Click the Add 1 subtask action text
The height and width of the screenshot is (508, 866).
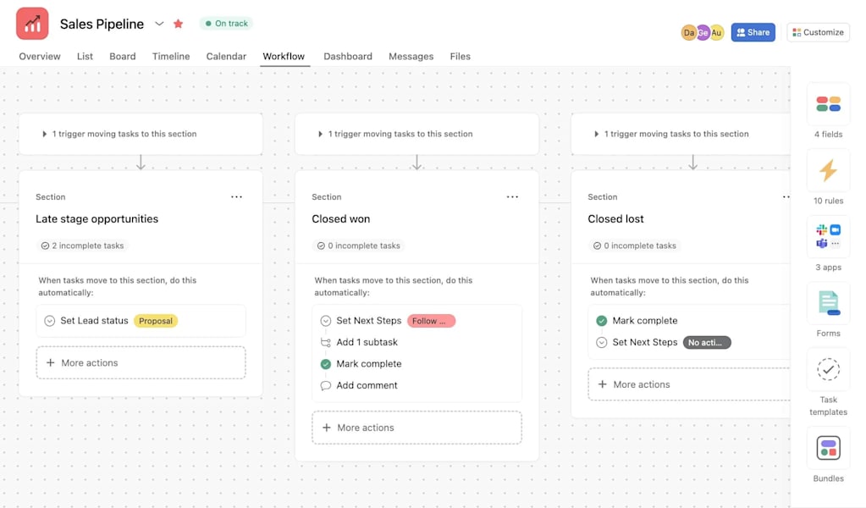tap(367, 342)
